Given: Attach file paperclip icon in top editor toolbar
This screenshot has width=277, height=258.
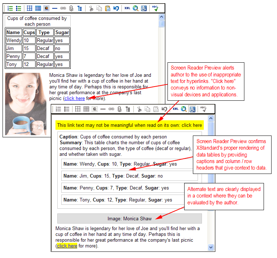Looking at the screenshot, I should pyautogui.click(x=71, y=8).
